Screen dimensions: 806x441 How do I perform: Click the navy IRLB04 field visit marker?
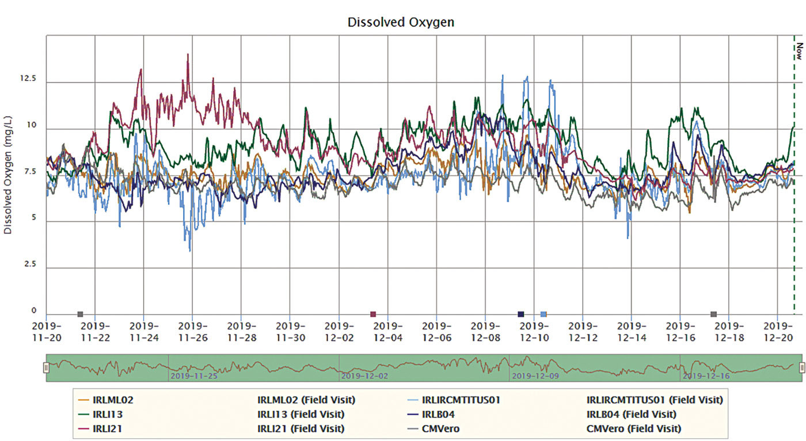click(521, 315)
